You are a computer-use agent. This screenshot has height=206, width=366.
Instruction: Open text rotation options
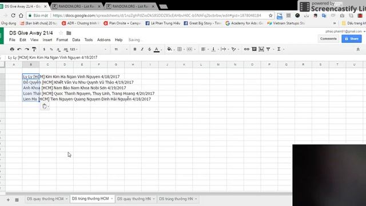[x=234, y=49]
